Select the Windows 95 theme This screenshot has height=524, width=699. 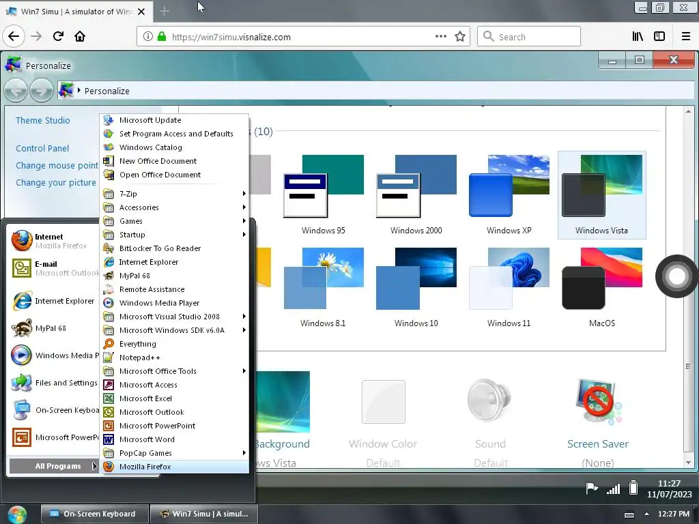[324, 195]
